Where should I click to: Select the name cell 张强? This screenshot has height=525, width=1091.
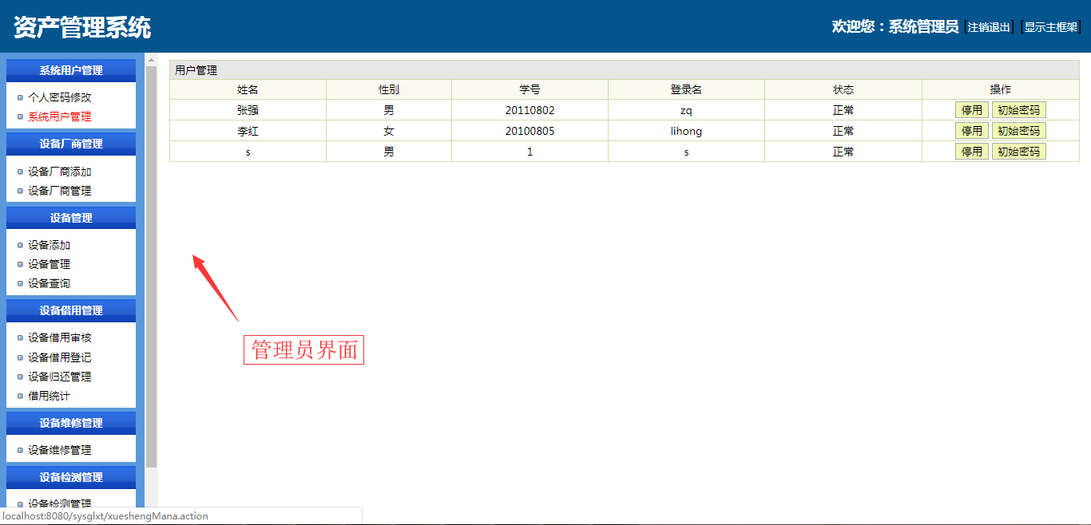248,110
